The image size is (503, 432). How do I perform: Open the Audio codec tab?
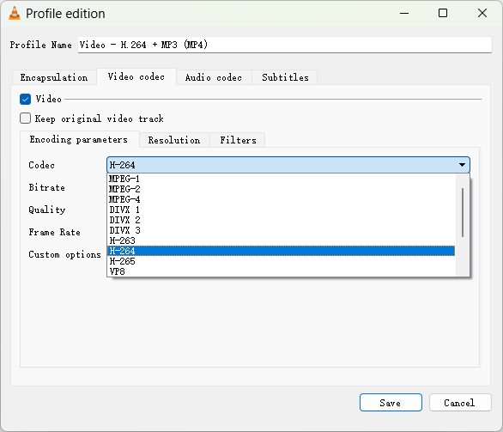214,77
